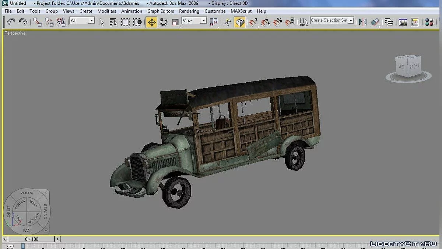Click ORBIT on the steering wheel
442x249 pixels.
click(x=8, y=211)
